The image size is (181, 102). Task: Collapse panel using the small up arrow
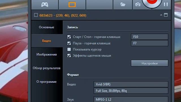tap(161, 15)
